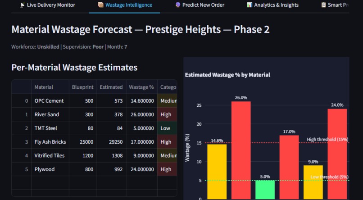Click the estimated value 1308
This screenshot has height=200, width=363.
coord(111,155)
